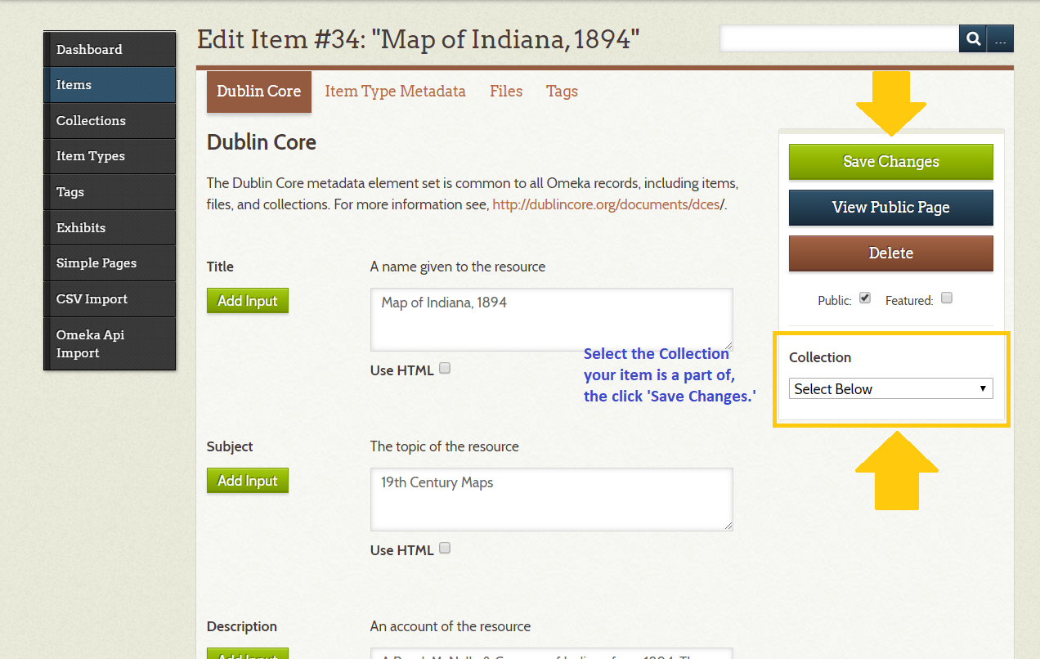Enable Use HTML for the Title field
The height and width of the screenshot is (659, 1040).
(x=445, y=369)
